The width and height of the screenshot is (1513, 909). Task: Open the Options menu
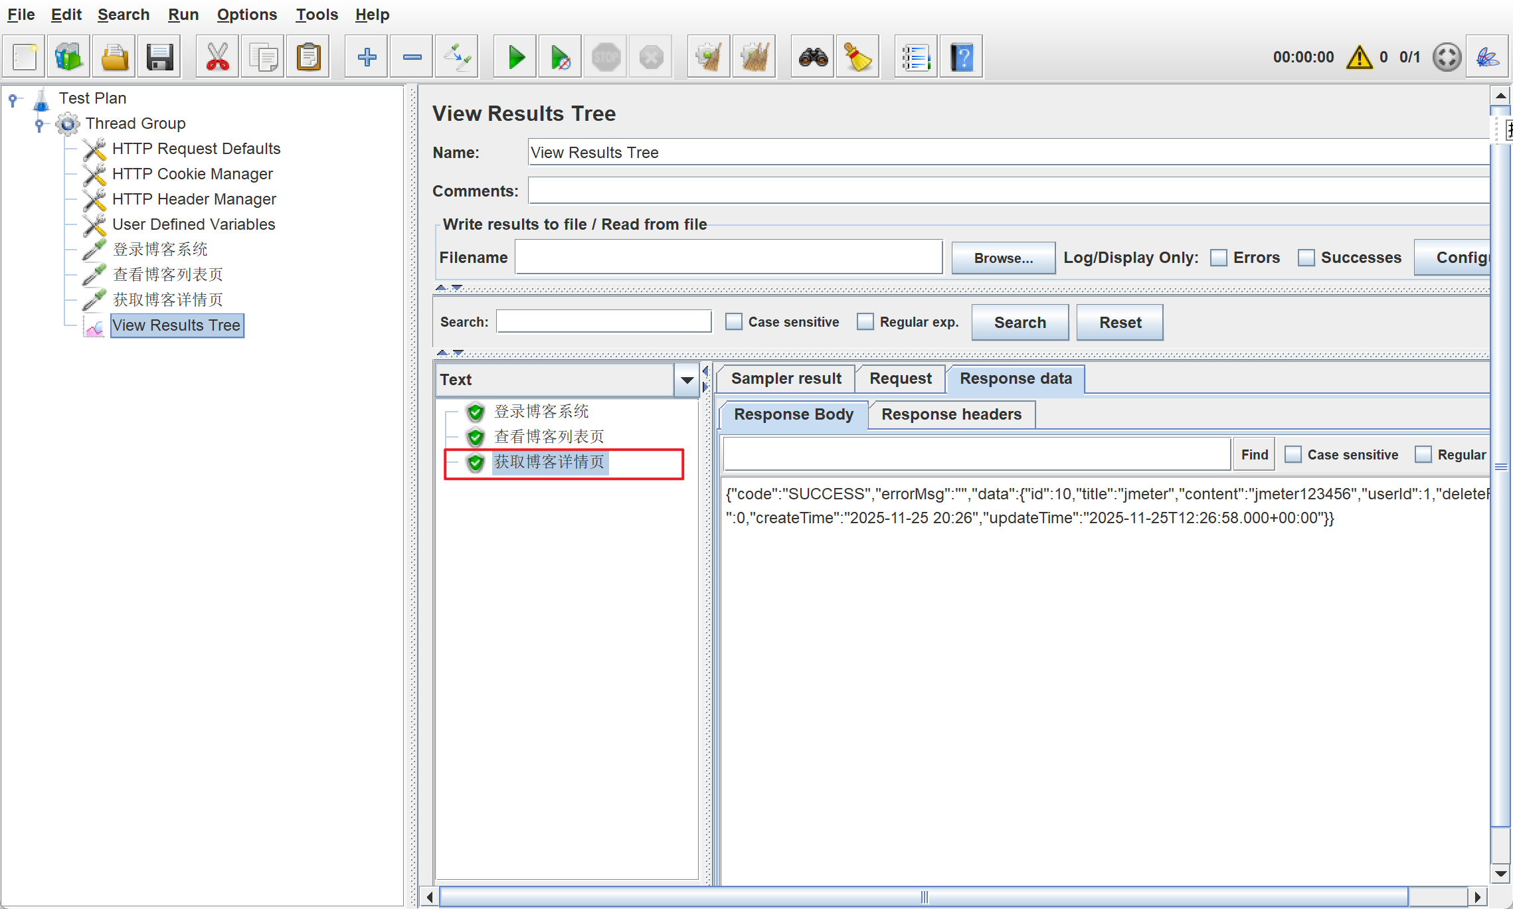click(246, 15)
